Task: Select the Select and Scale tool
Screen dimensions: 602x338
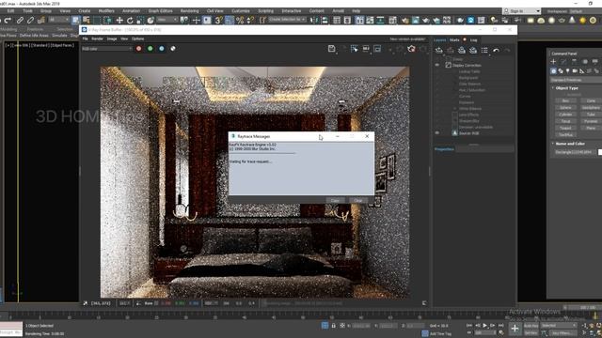Action: click(140, 20)
